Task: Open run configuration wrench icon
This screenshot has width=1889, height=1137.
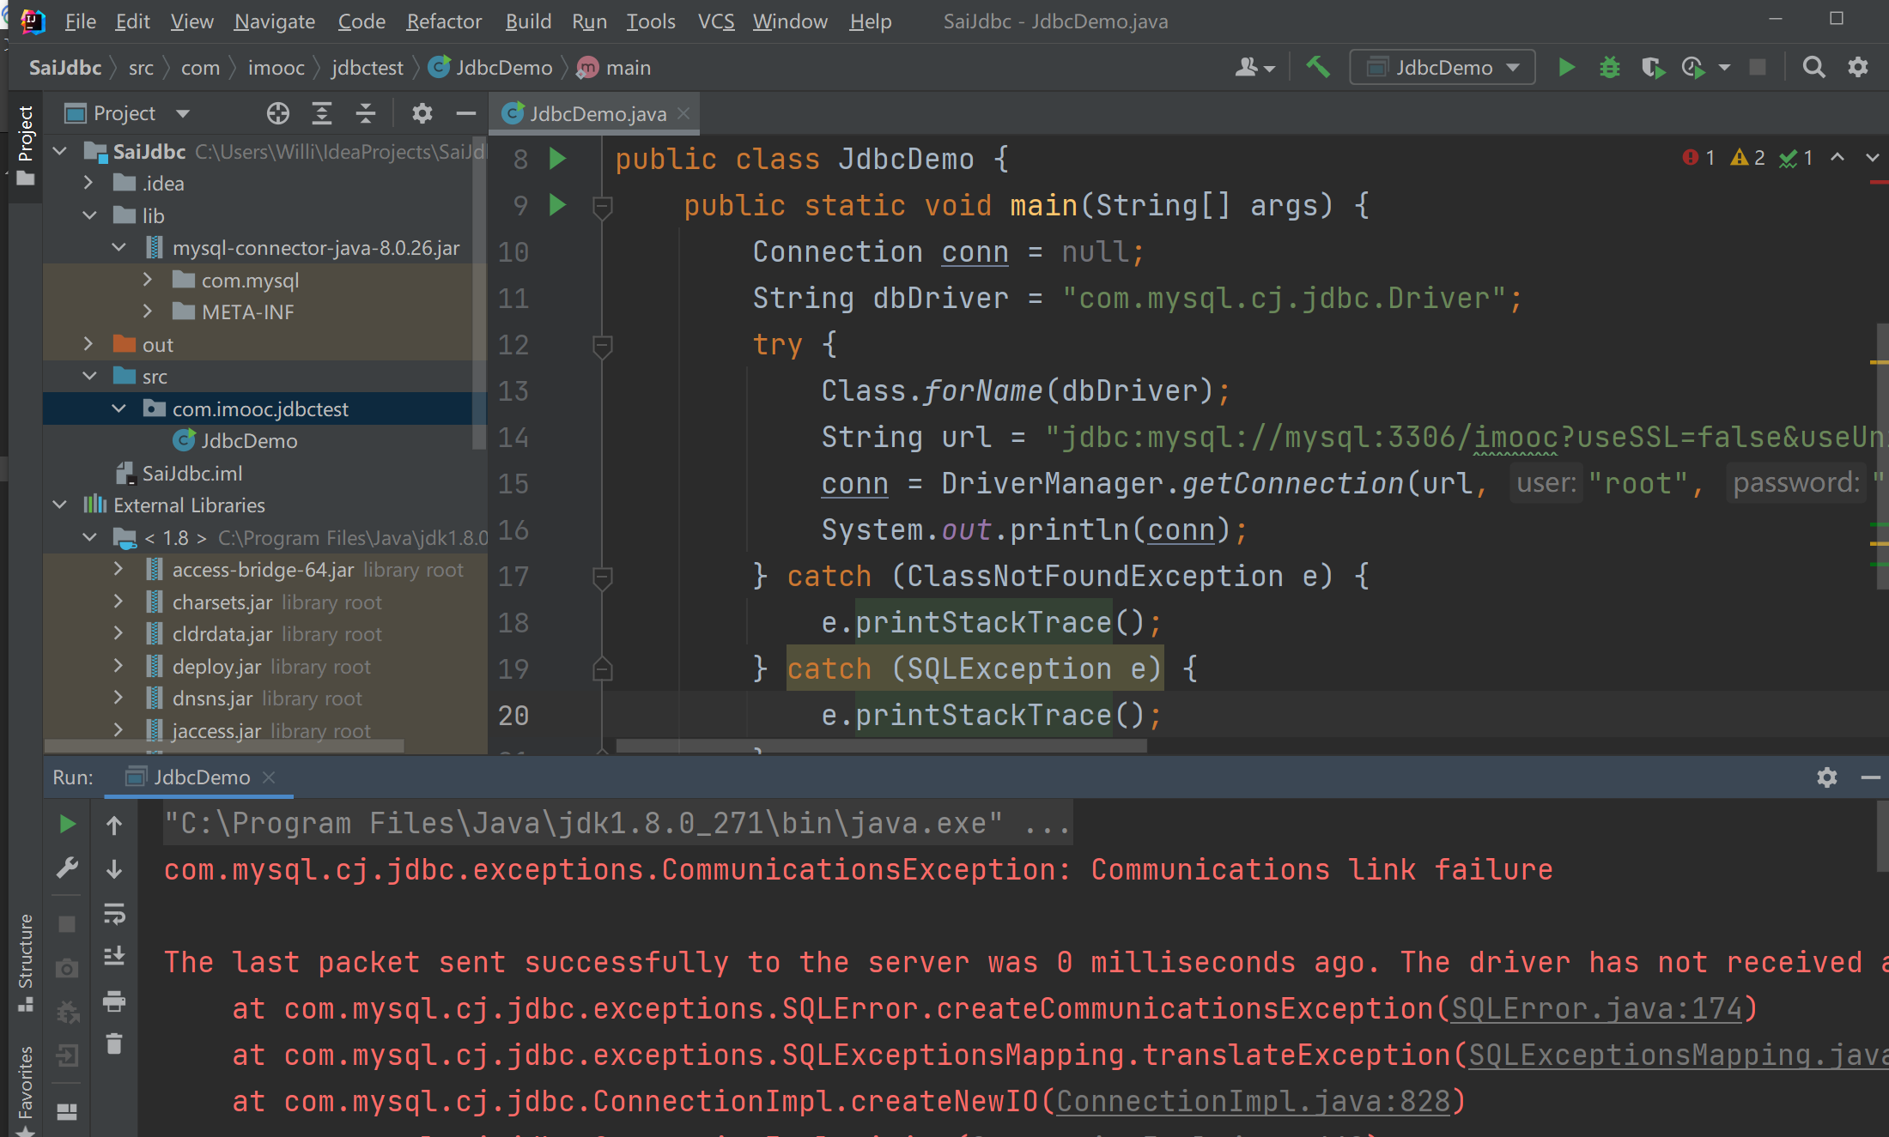Action: [67, 868]
